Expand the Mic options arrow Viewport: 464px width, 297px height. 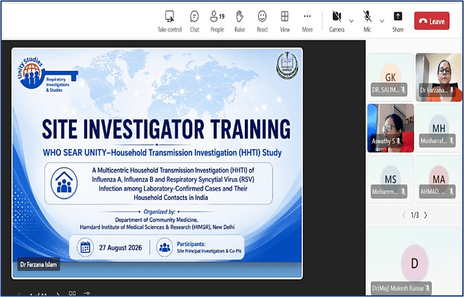coord(382,21)
